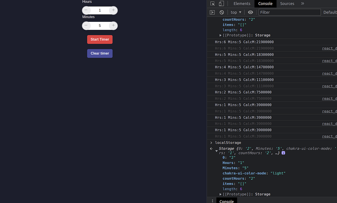Screen dimensions: 337x203
Task: Increase Minutes with the plus button
Action: click(114, 26)
